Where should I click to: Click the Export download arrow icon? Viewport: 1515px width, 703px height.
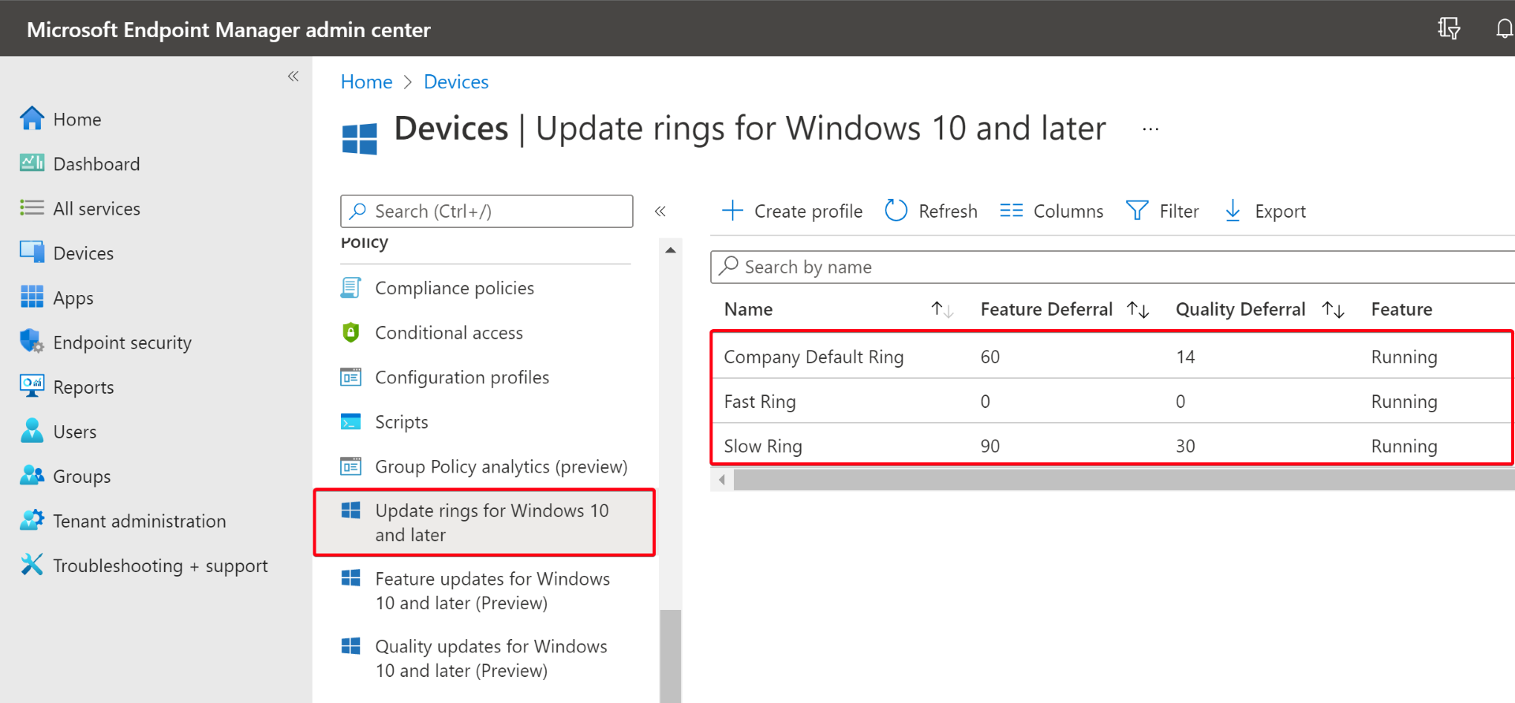click(1233, 211)
